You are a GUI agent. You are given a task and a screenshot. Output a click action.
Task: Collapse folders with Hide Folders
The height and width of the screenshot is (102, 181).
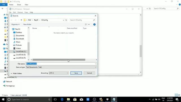point(16,73)
